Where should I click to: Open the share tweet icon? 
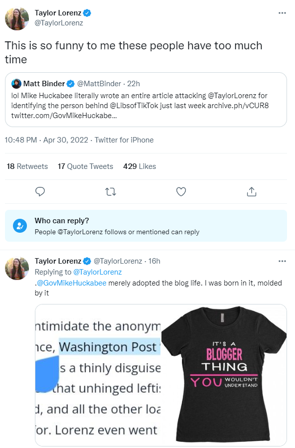pyautogui.click(x=252, y=191)
